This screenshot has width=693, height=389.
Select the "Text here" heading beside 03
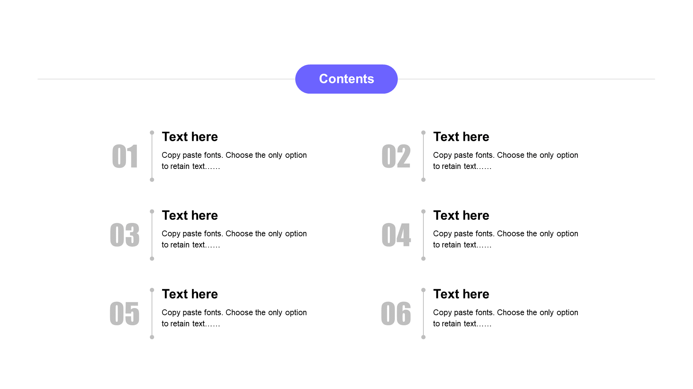point(190,215)
